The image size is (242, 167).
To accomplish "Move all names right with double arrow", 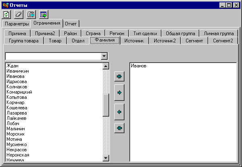I will 119,76.
